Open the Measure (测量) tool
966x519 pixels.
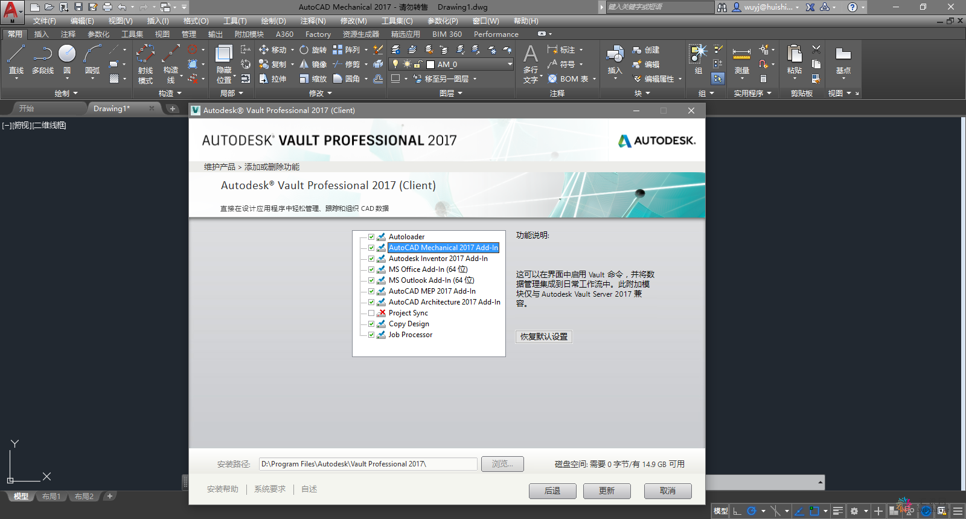[x=741, y=60]
